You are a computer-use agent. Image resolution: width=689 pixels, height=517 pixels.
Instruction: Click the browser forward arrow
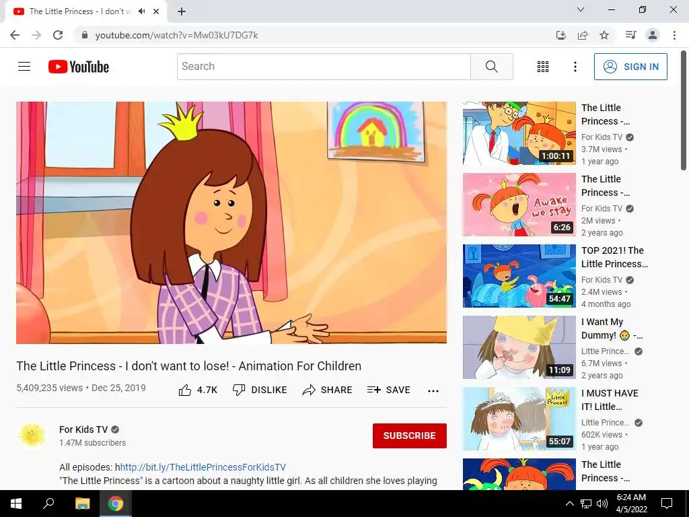(36, 35)
